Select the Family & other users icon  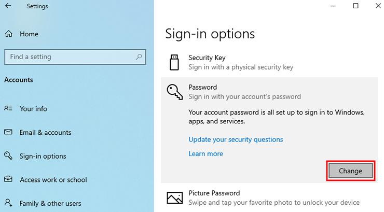point(8,203)
